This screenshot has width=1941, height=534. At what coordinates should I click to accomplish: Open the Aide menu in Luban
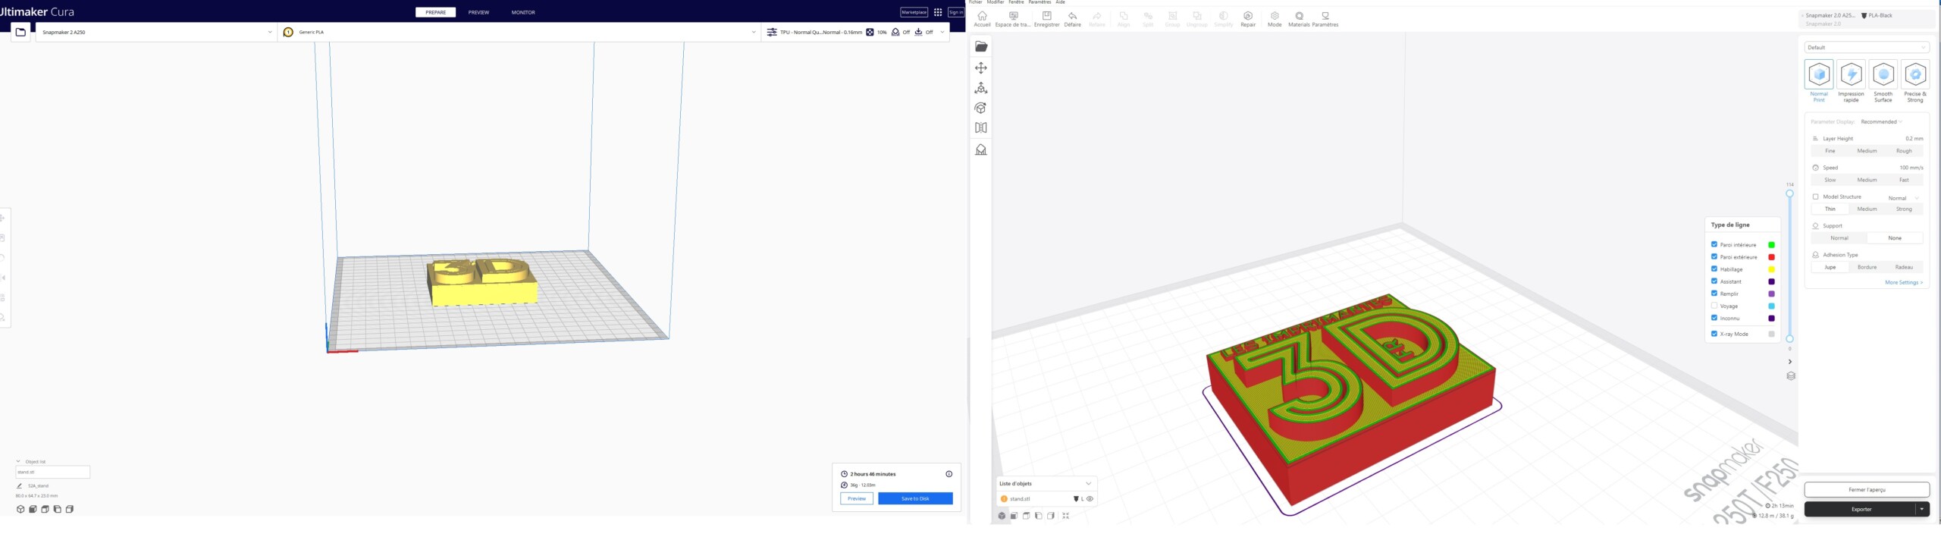click(x=1061, y=2)
